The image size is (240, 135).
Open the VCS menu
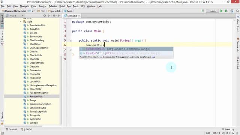82,6
